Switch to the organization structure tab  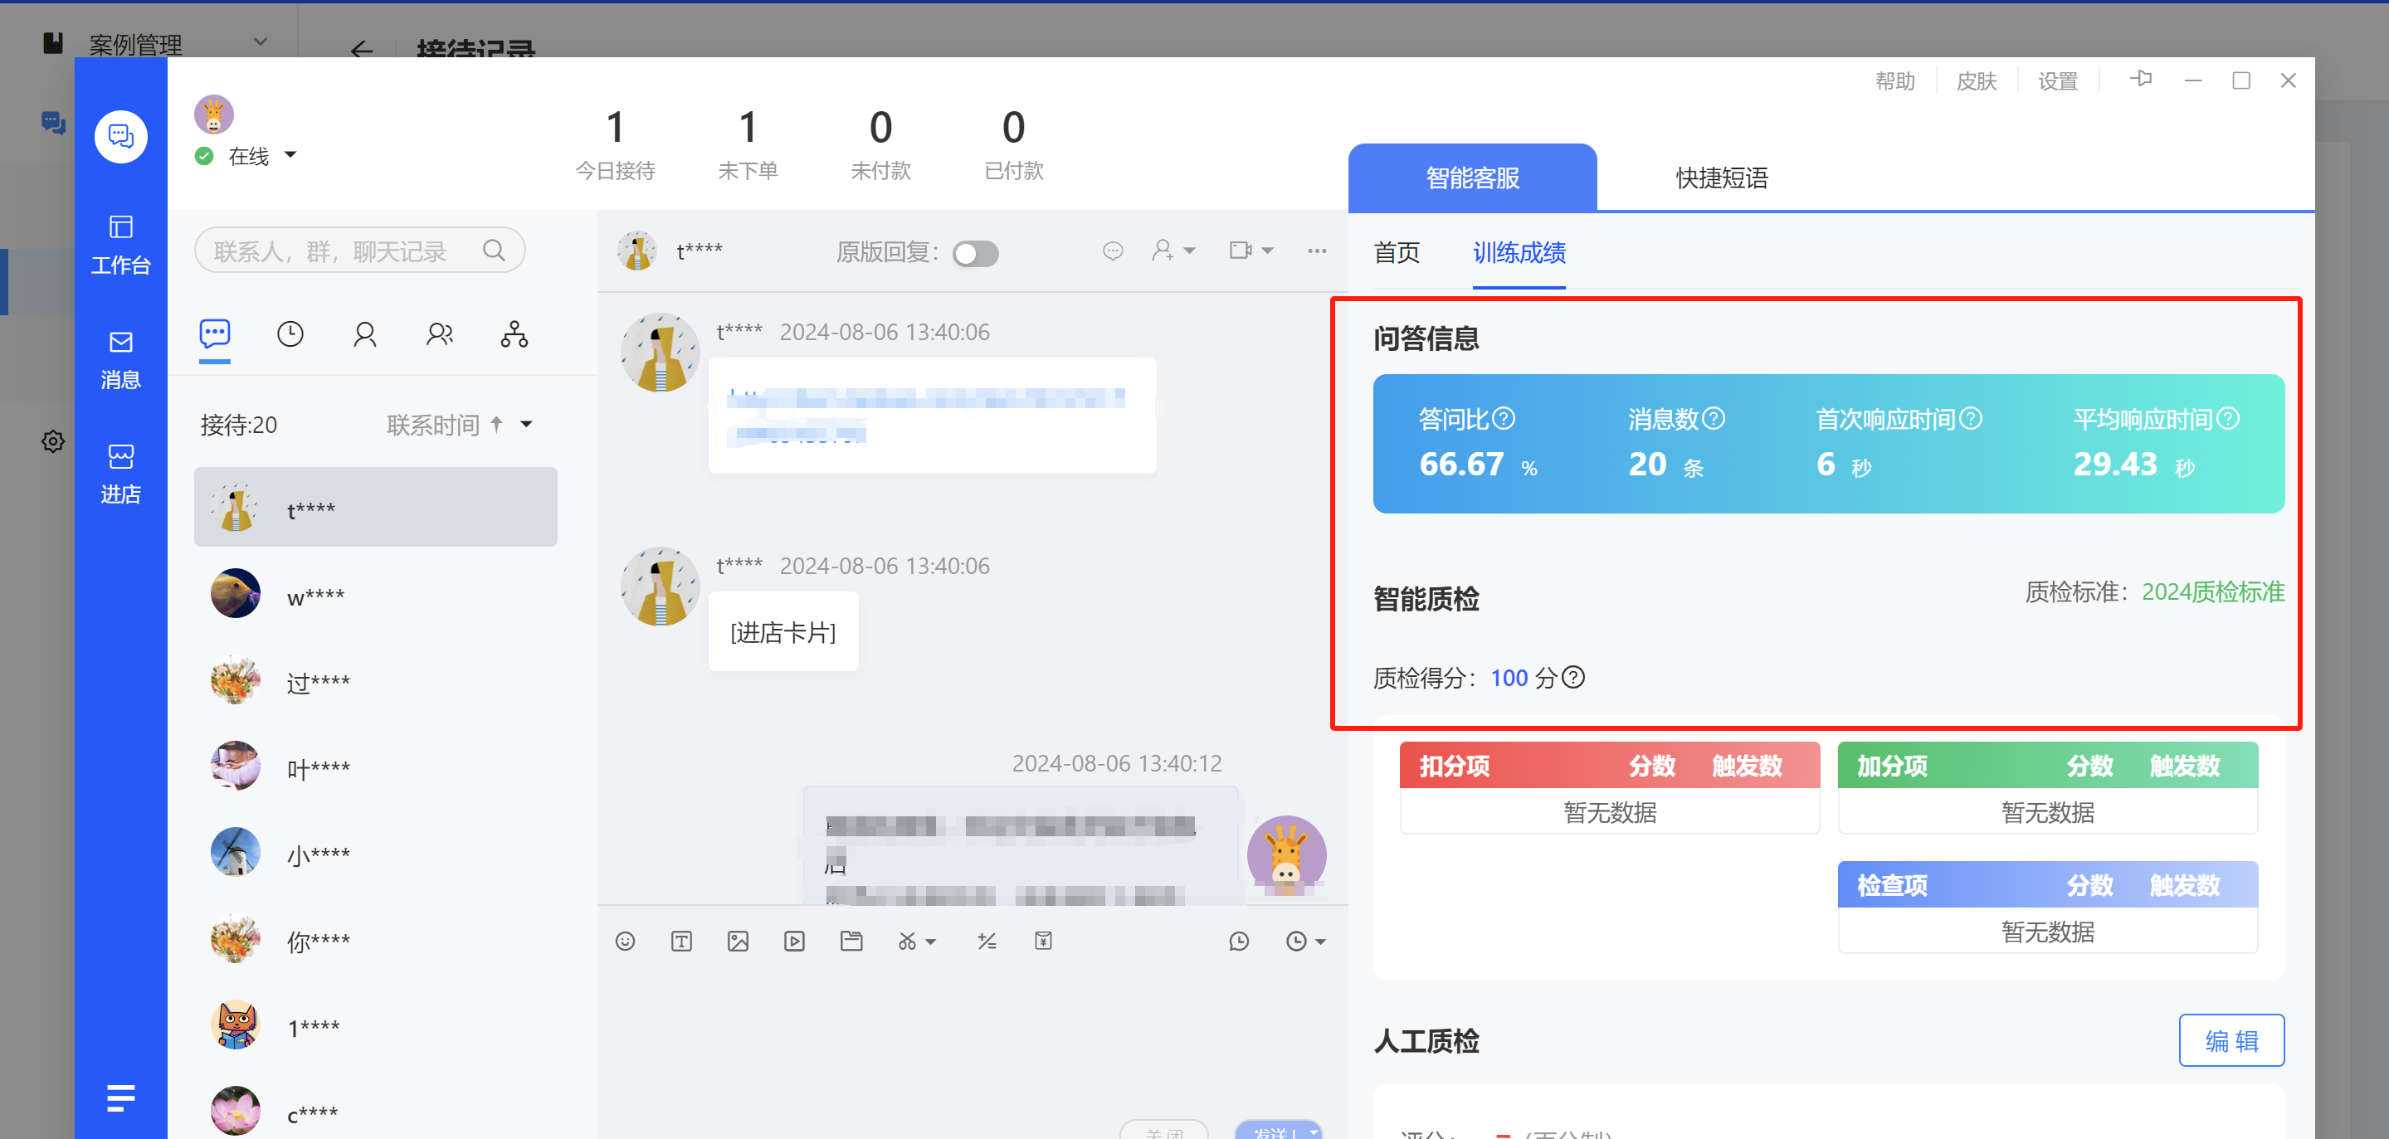[514, 334]
